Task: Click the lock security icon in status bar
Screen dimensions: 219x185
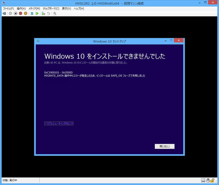Action: tap(212, 180)
